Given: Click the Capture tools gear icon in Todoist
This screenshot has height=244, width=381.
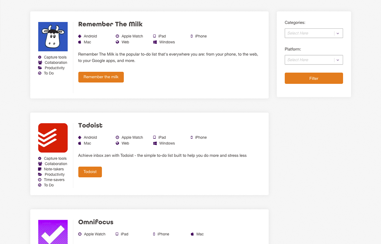Looking at the screenshot, I should point(40,158).
